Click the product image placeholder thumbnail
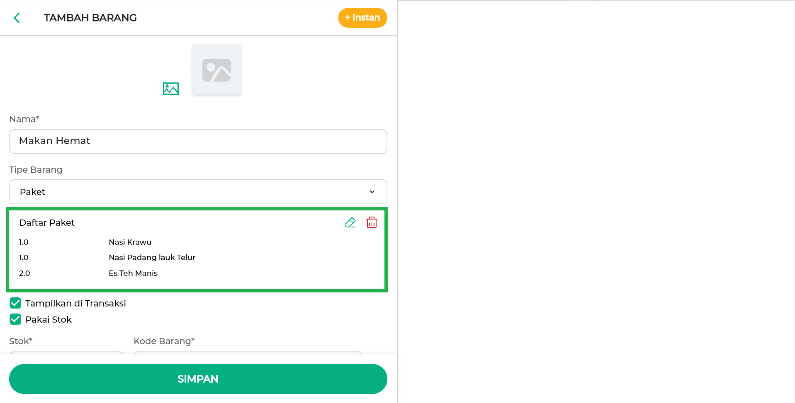 pyautogui.click(x=216, y=70)
